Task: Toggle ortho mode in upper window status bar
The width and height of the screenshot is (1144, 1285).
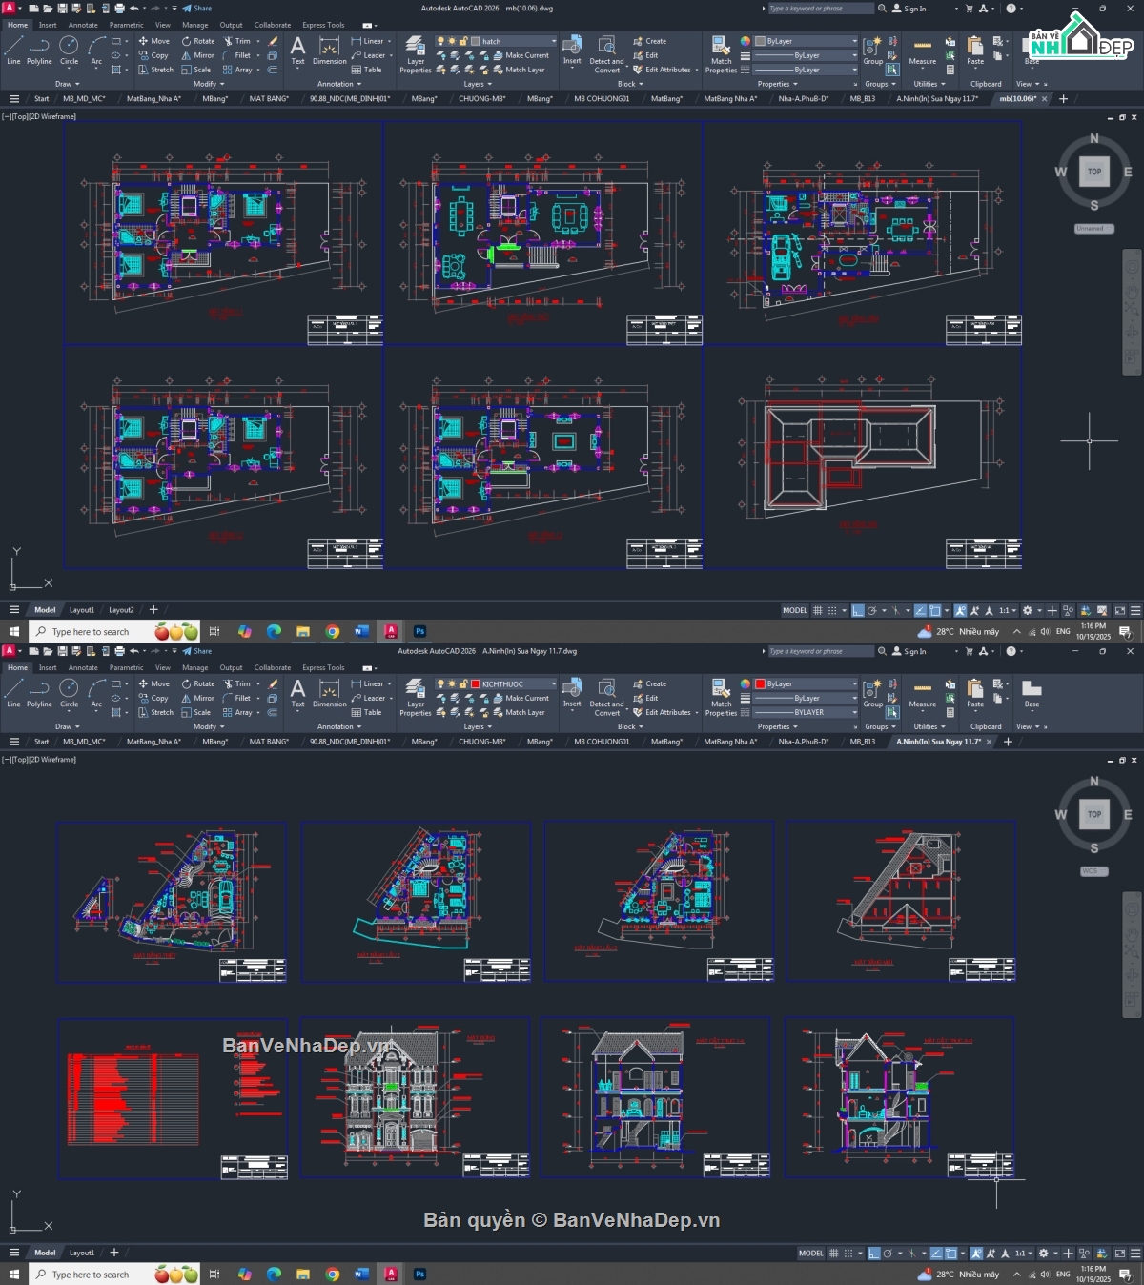Action: point(857,610)
